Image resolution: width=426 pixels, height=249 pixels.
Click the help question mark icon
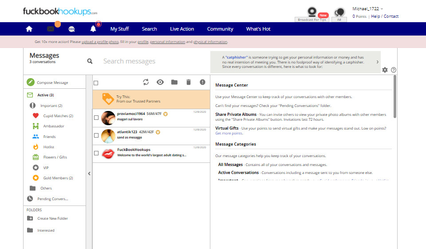[394, 70]
